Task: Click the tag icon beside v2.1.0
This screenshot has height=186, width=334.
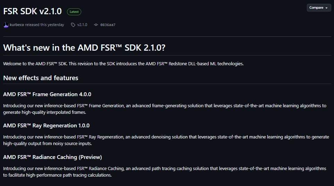Action: point(73,25)
